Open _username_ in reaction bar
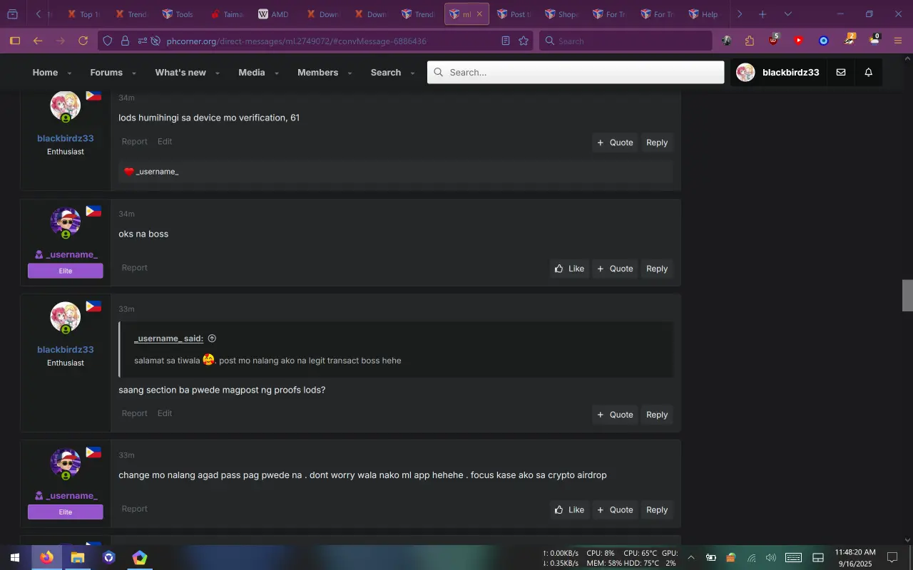 [x=157, y=172]
